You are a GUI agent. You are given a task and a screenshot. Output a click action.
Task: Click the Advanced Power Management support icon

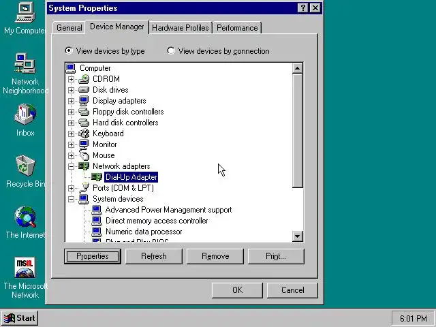point(97,210)
